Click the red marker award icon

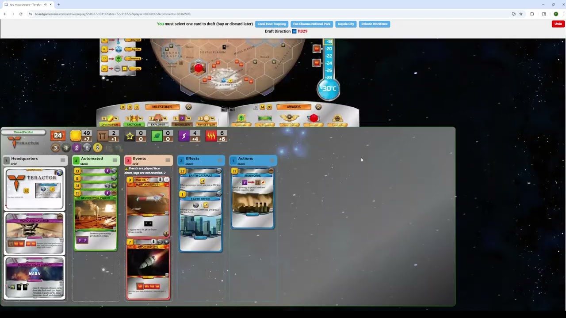click(x=314, y=118)
